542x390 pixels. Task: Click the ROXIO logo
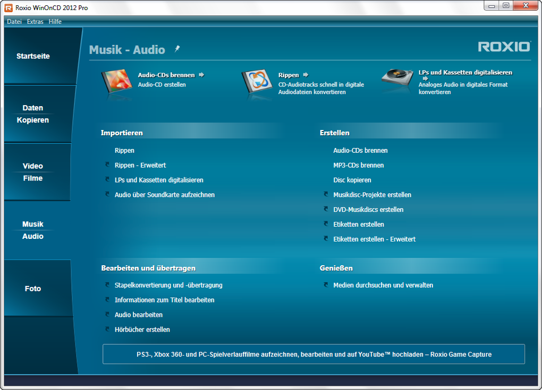(504, 47)
